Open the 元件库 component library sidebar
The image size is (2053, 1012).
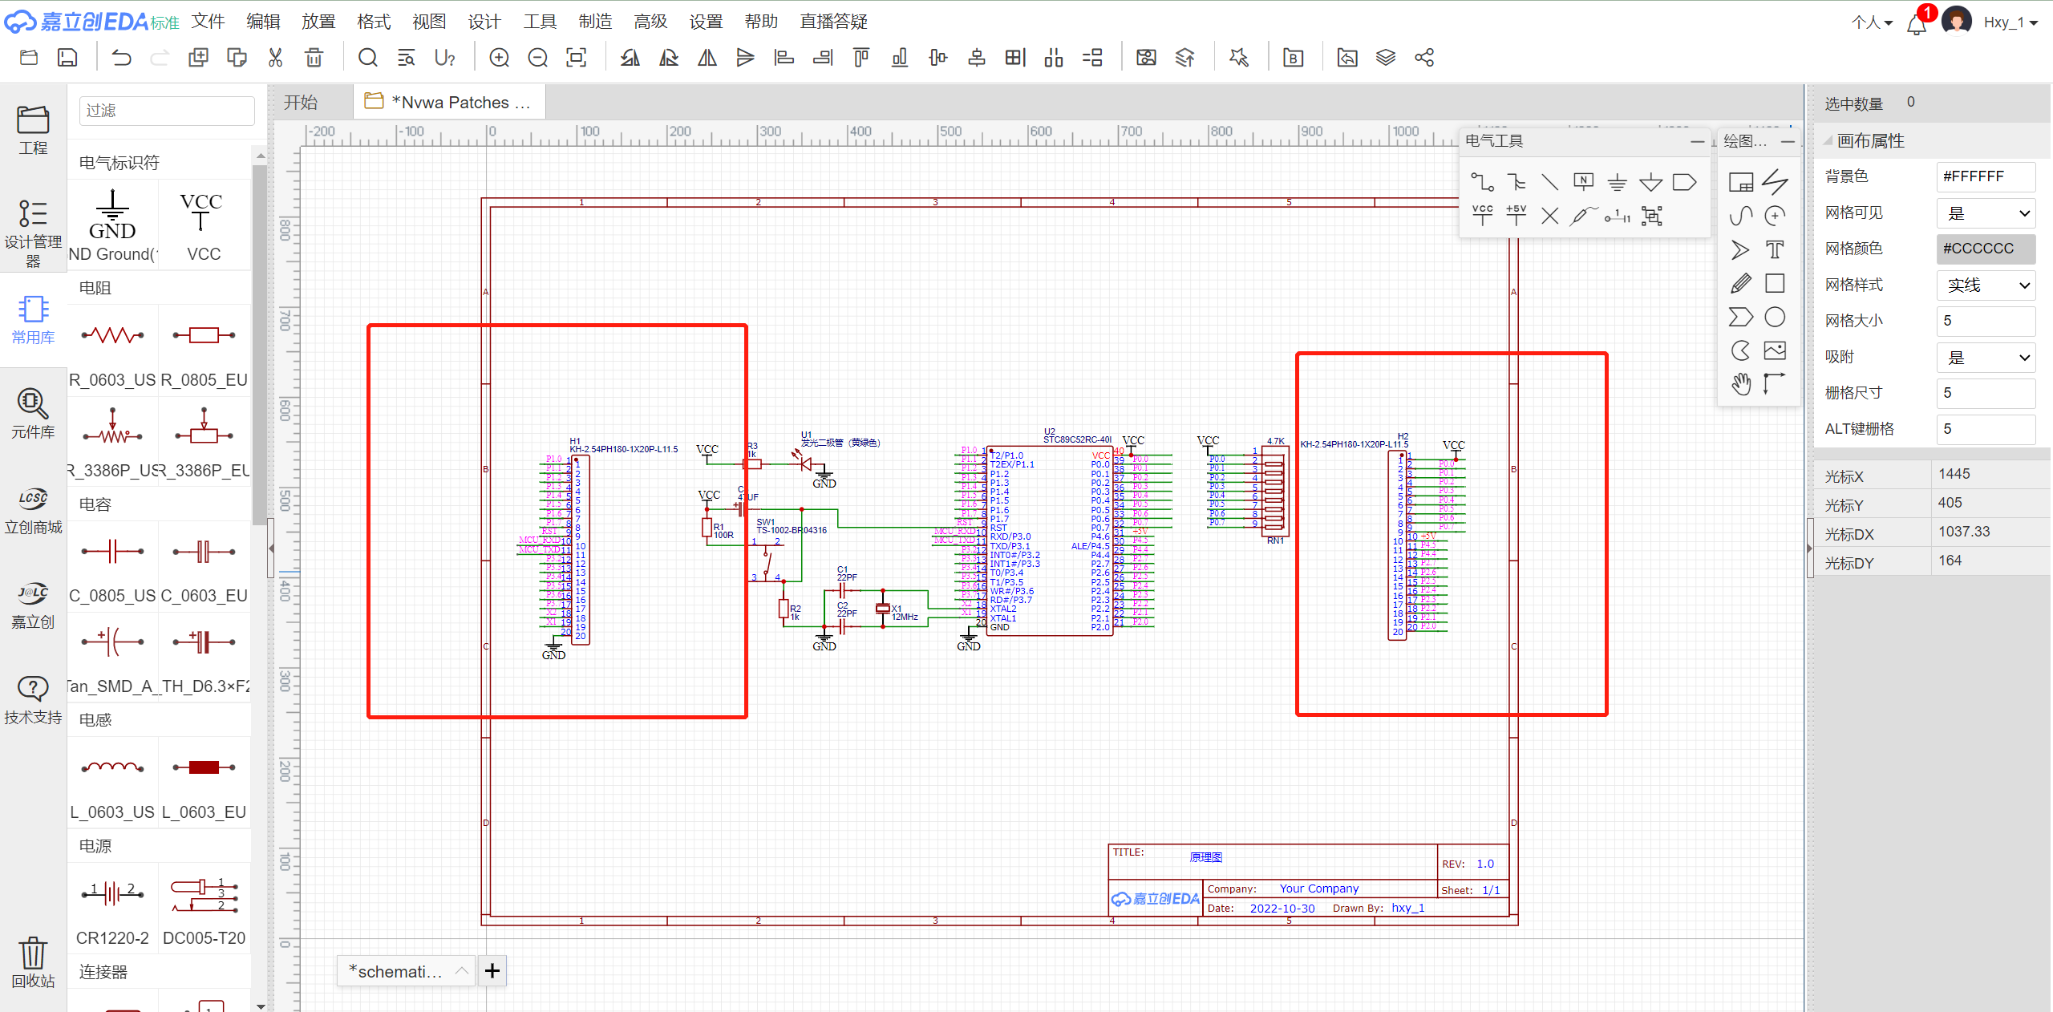pyautogui.click(x=33, y=414)
